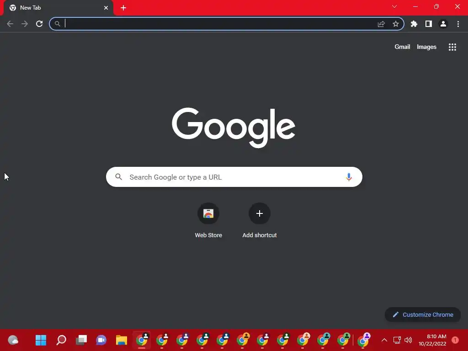Image resolution: width=468 pixels, height=351 pixels.
Task: Open volume control in system tray
Action: tap(408, 340)
